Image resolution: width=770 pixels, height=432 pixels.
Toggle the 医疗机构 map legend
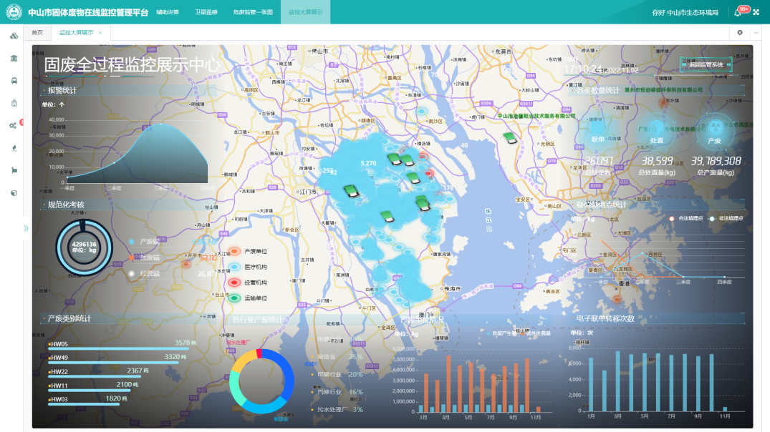249,267
